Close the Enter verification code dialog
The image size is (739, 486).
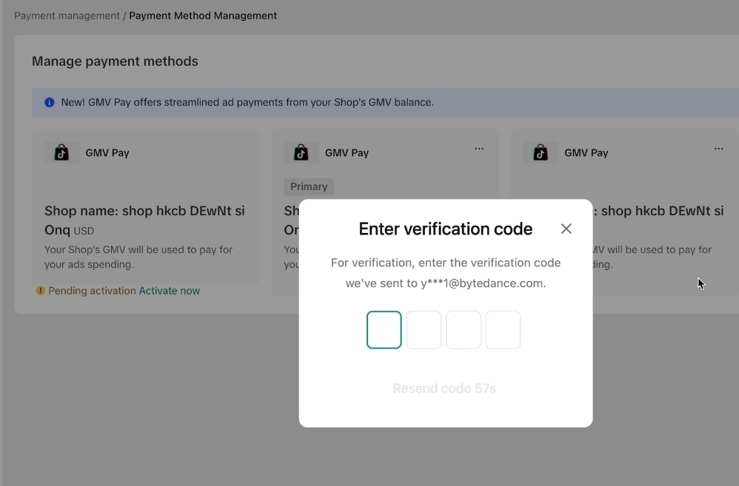(x=566, y=229)
